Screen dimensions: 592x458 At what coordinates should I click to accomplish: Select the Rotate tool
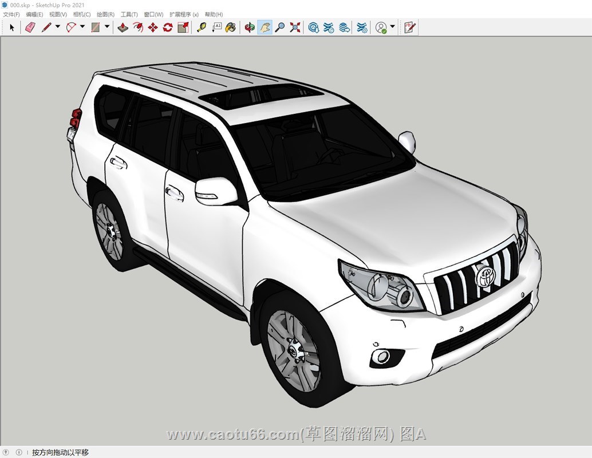[x=168, y=27]
